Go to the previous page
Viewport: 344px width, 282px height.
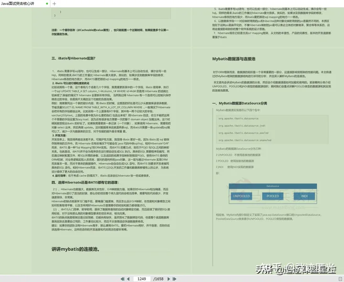coord(129,279)
